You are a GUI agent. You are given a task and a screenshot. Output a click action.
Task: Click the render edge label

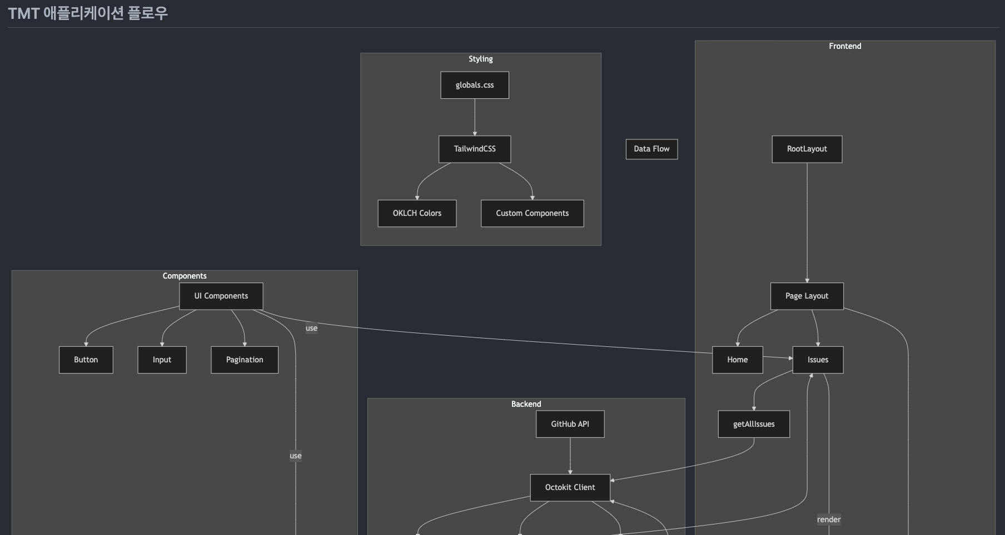828,519
